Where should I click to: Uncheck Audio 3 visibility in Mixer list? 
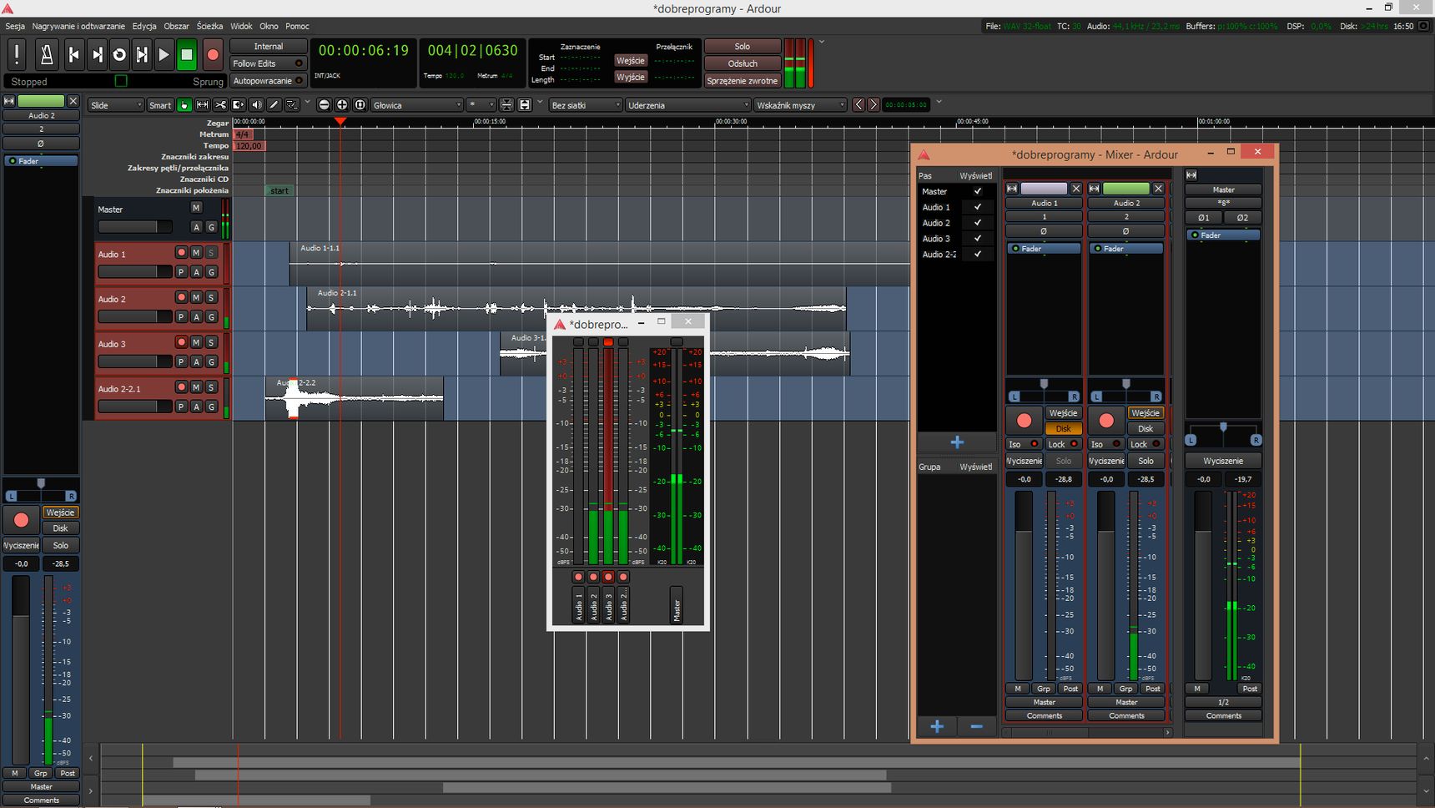click(978, 239)
